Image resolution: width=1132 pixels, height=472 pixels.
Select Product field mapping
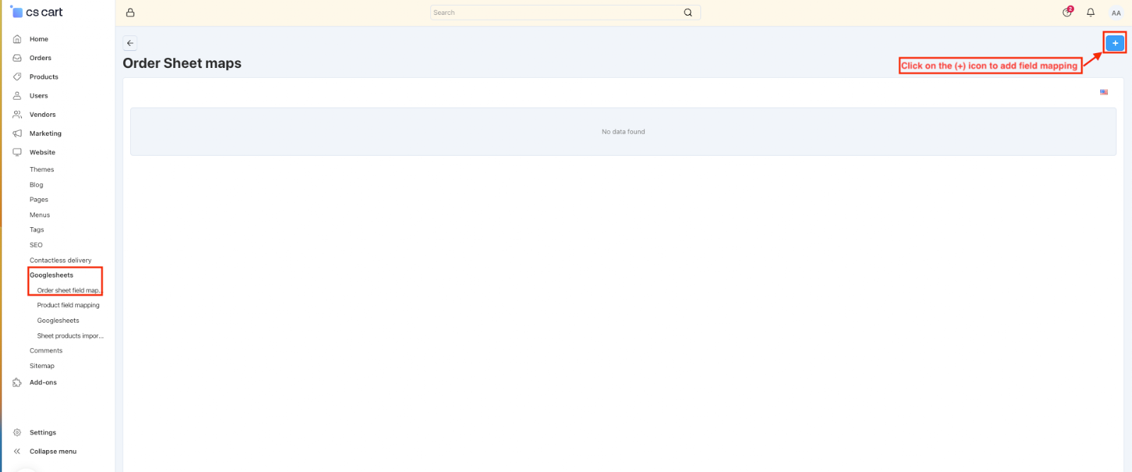(68, 306)
